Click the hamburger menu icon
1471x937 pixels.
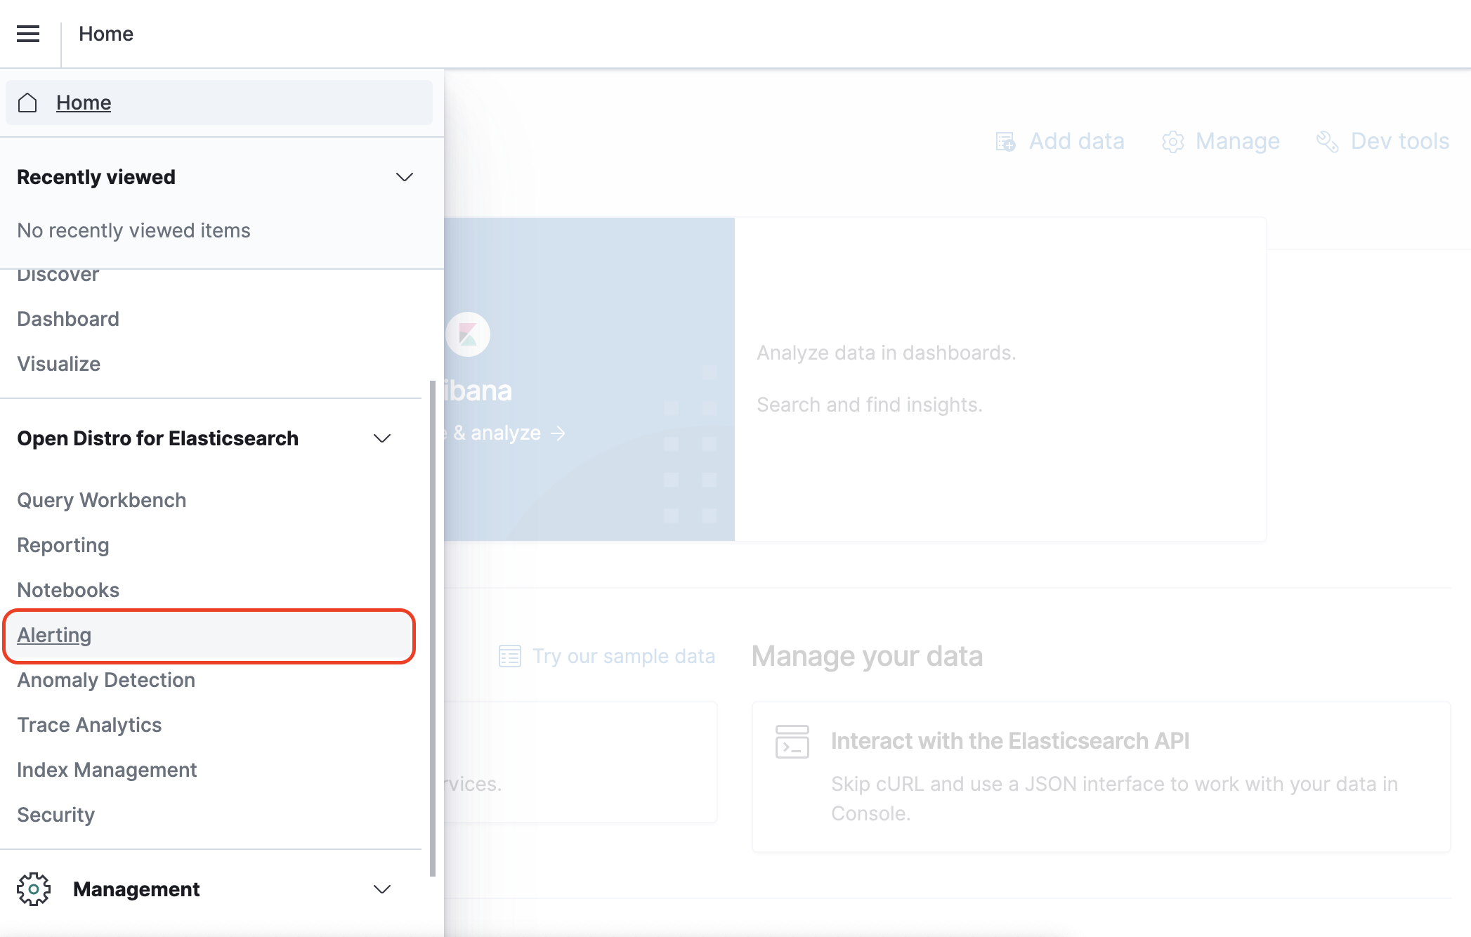click(28, 34)
